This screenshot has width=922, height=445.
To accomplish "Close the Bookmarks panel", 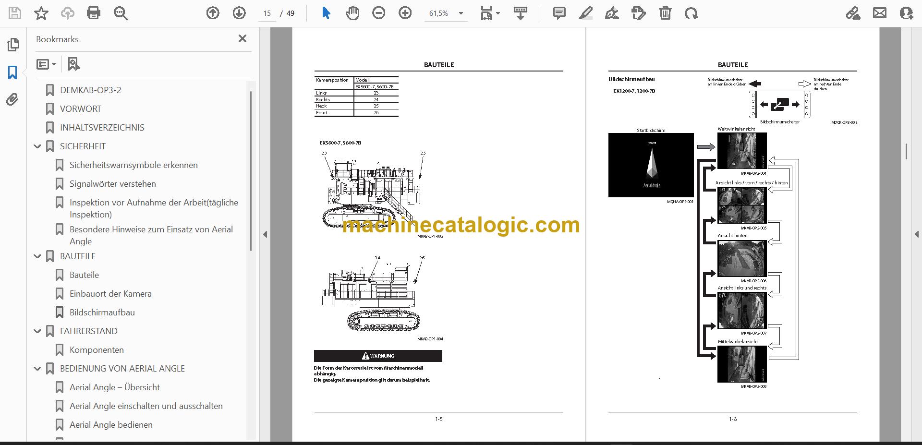I will 243,38.
